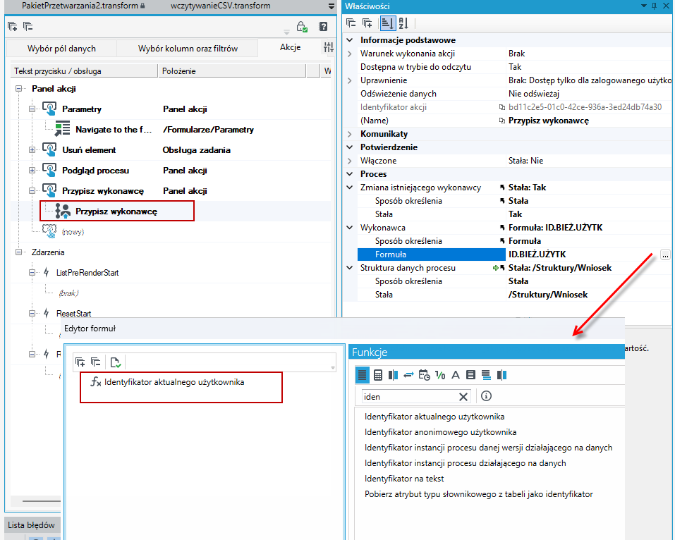Clear the function search field
The height and width of the screenshot is (540, 675).
pos(463,397)
